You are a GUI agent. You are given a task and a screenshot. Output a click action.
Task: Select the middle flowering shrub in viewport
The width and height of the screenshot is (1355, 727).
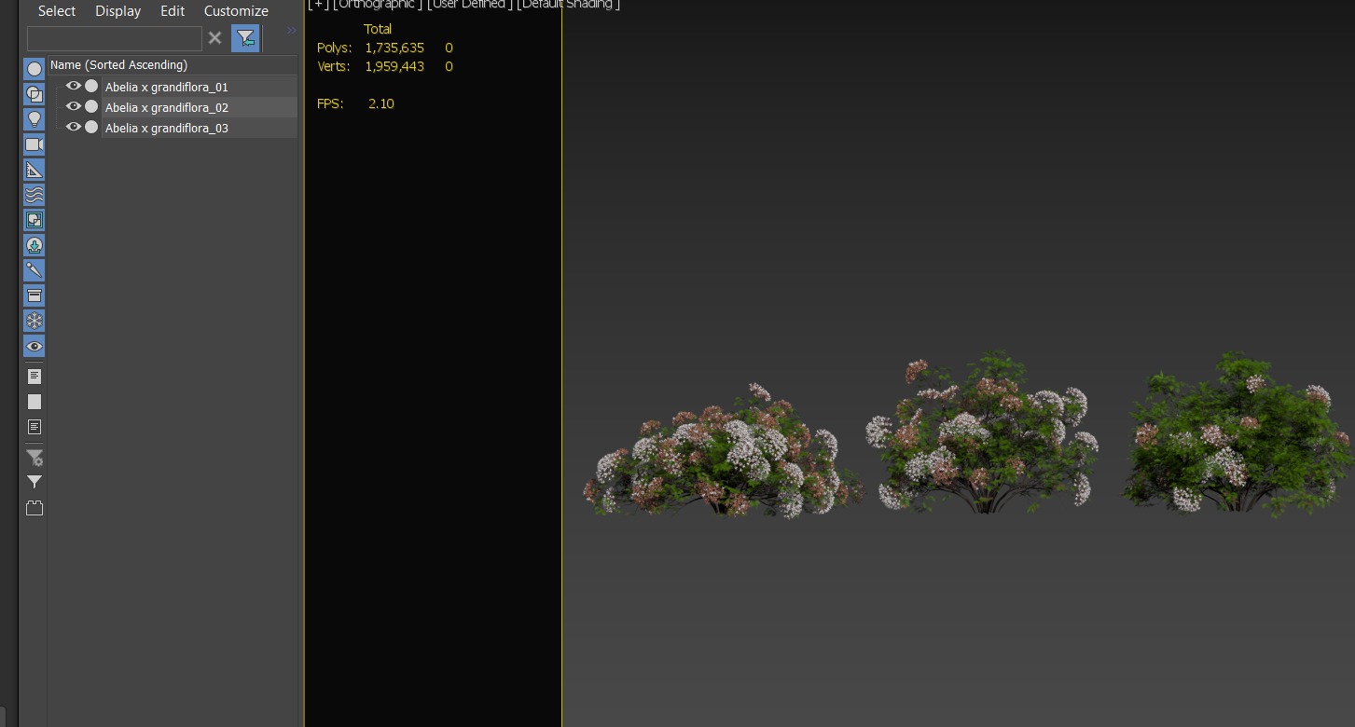tap(982, 432)
